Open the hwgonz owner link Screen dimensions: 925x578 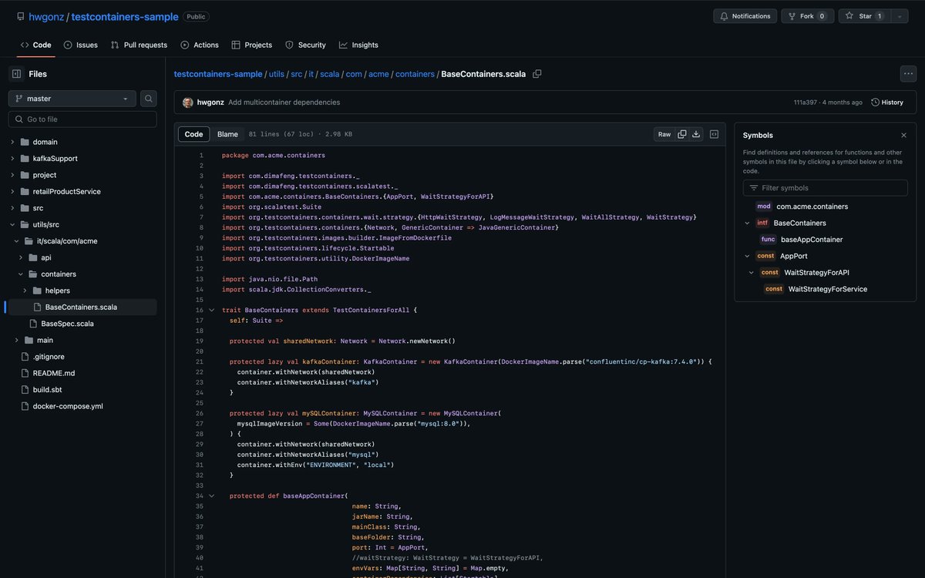(x=46, y=16)
